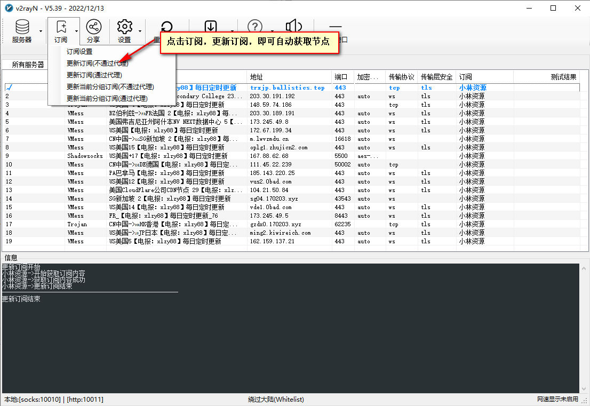This screenshot has height=406, width=590.
Task: Expand the dropdown arrow beside 设置
Action: tap(140, 31)
